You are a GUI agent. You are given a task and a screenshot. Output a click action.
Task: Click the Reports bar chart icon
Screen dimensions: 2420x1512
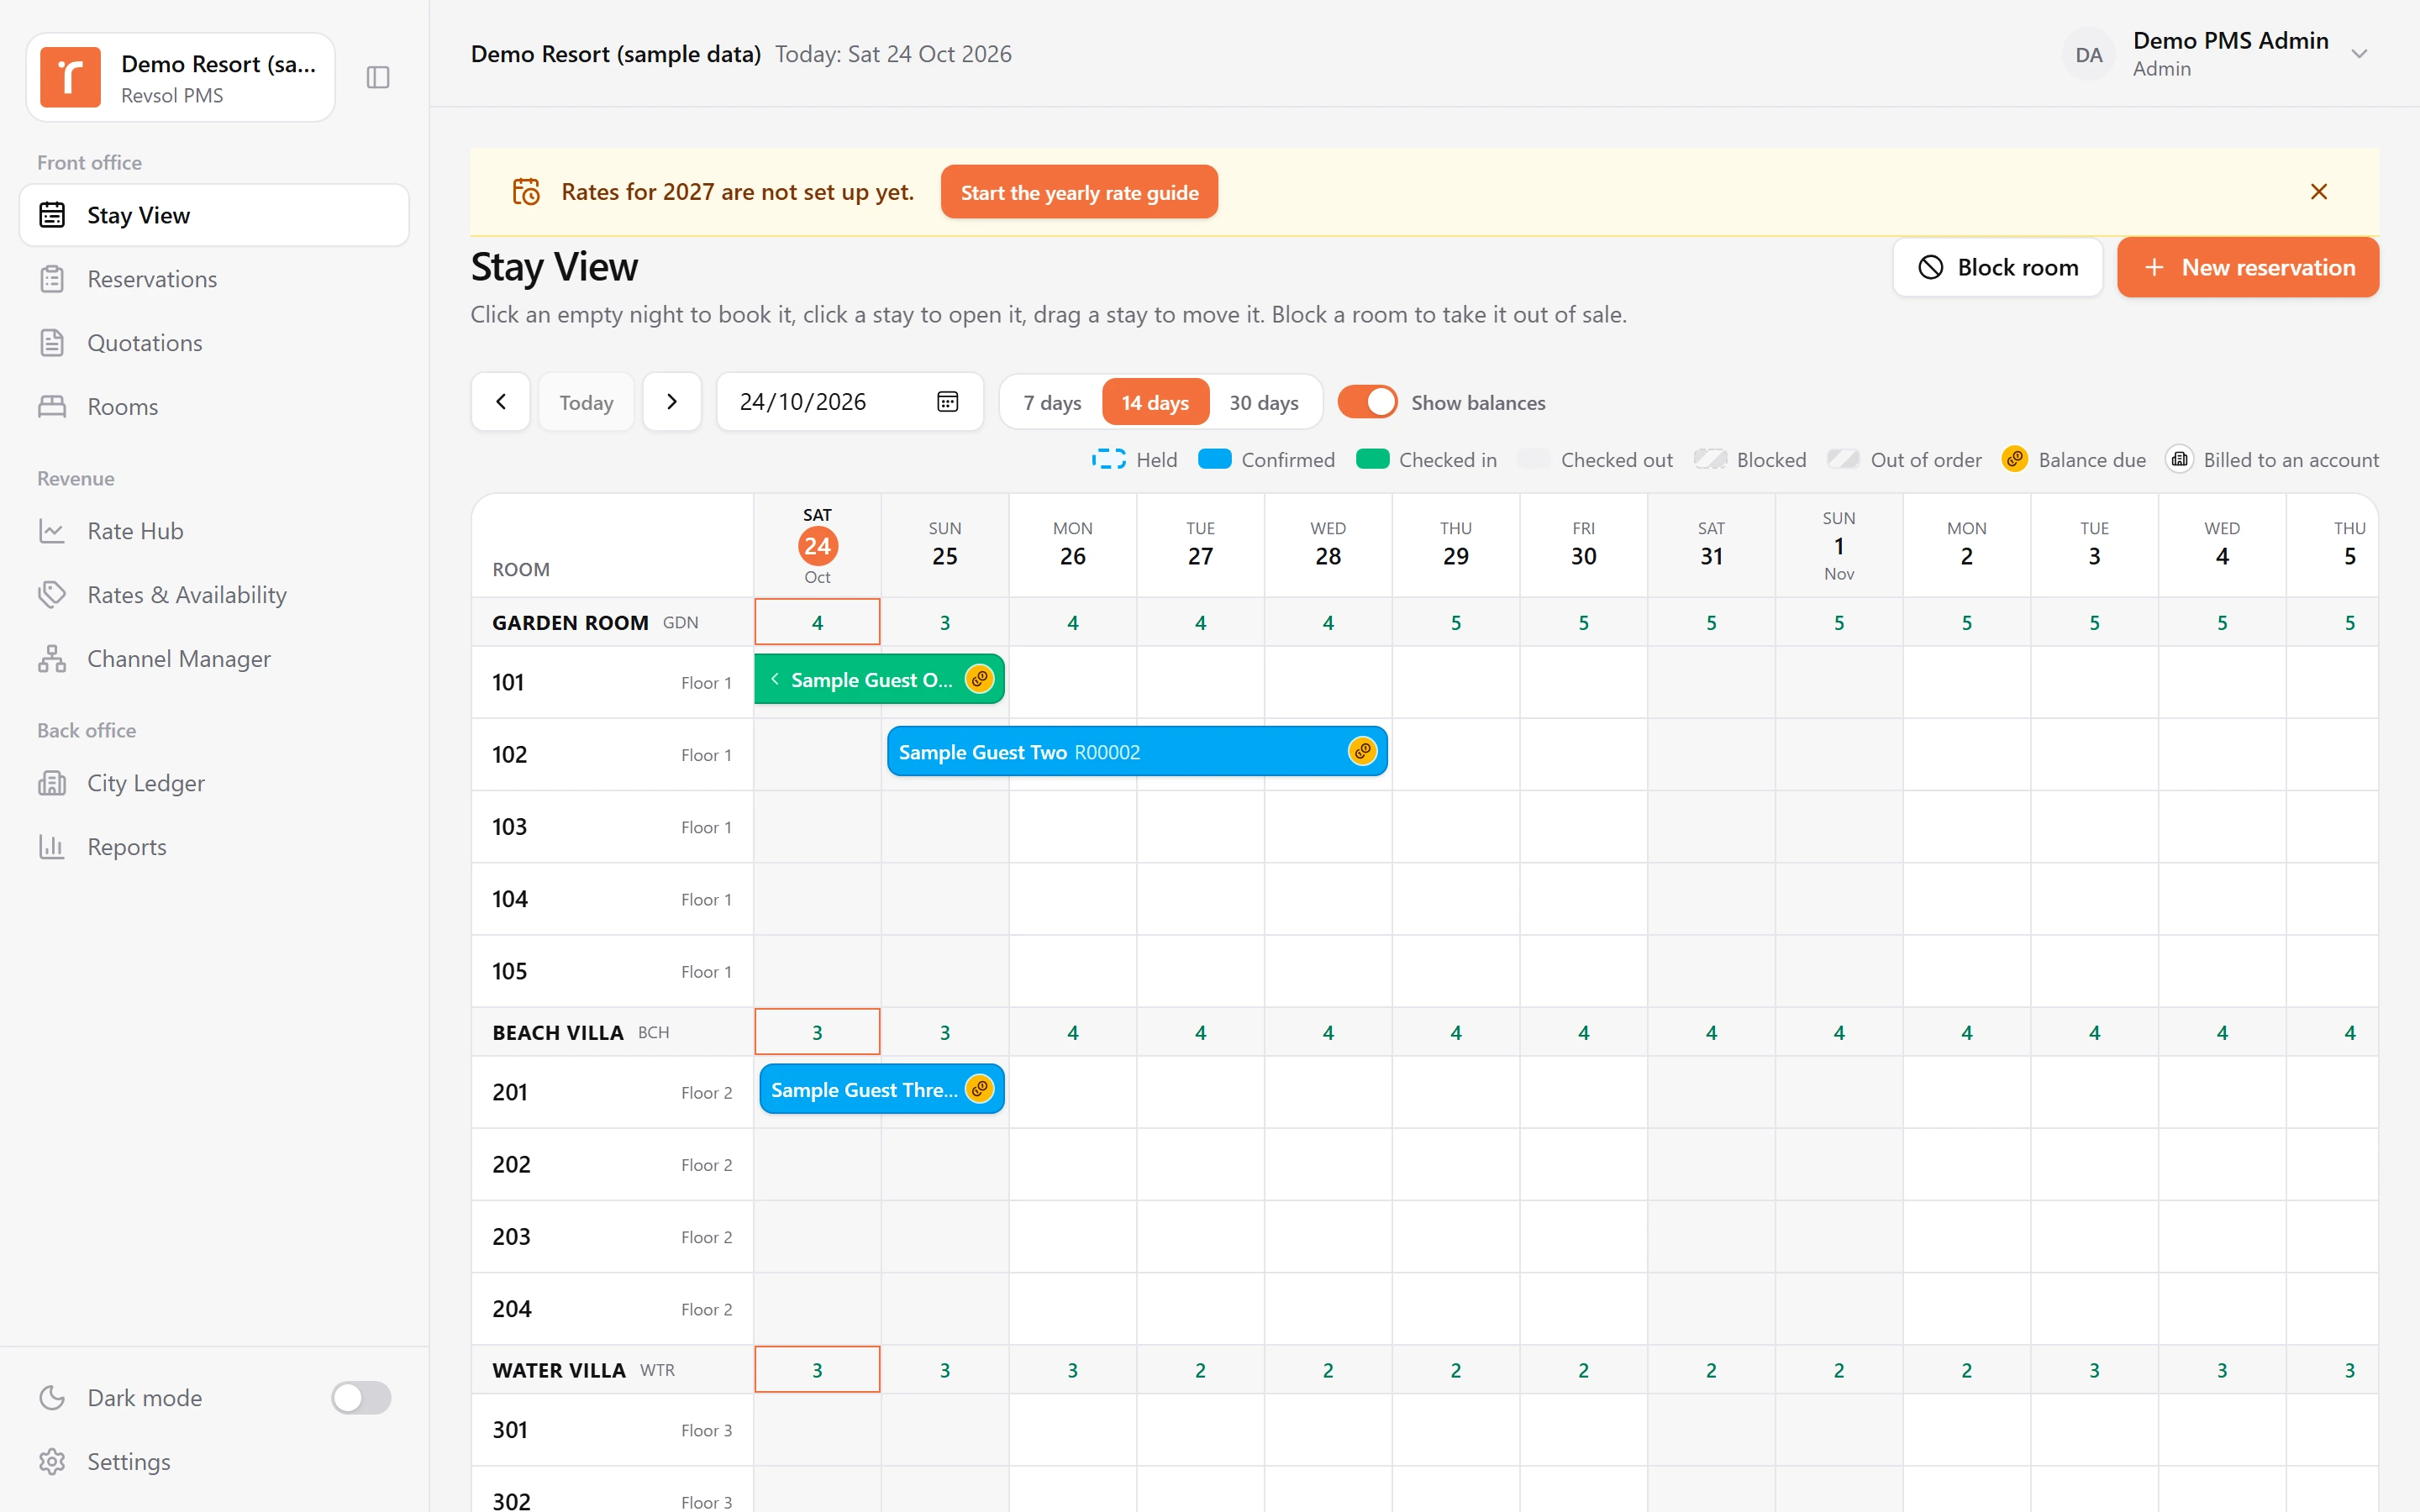(x=52, y=847)
